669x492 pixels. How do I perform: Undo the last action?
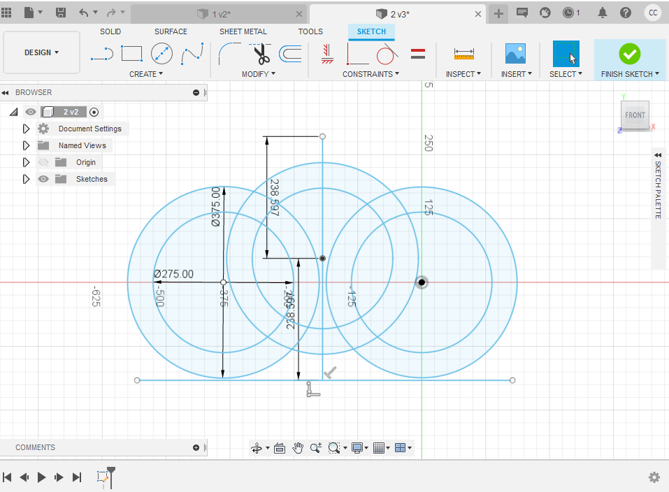point(84,13)
